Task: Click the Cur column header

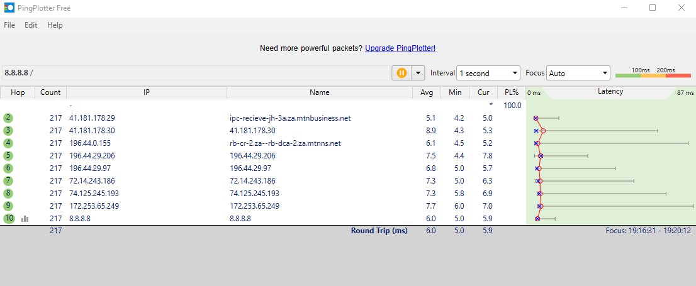Action: coord(483,92)
